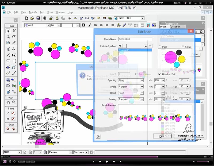Image resolution: width=214 pixels, height=166 pixels.
Task: Select the Lasso tool
Action: [14, 37]
